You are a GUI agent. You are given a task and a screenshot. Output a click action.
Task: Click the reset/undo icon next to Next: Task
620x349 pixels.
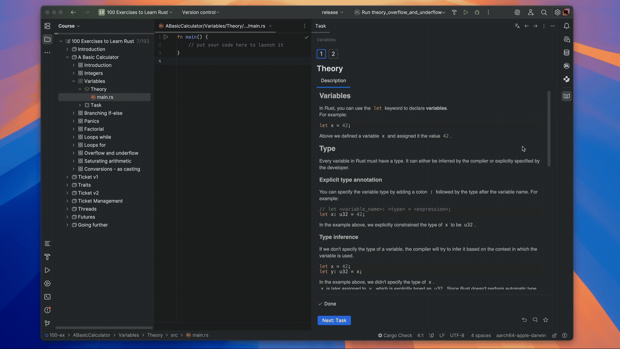(524, 320)
